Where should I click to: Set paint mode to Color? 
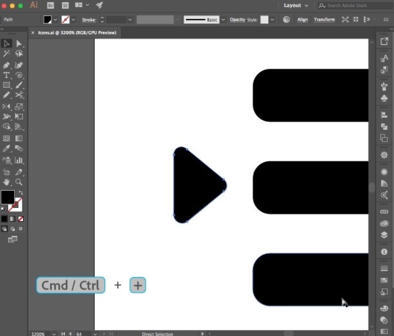[4, 219]
